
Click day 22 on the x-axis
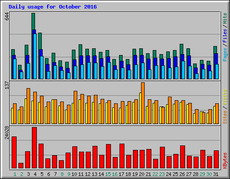point(155,174)
